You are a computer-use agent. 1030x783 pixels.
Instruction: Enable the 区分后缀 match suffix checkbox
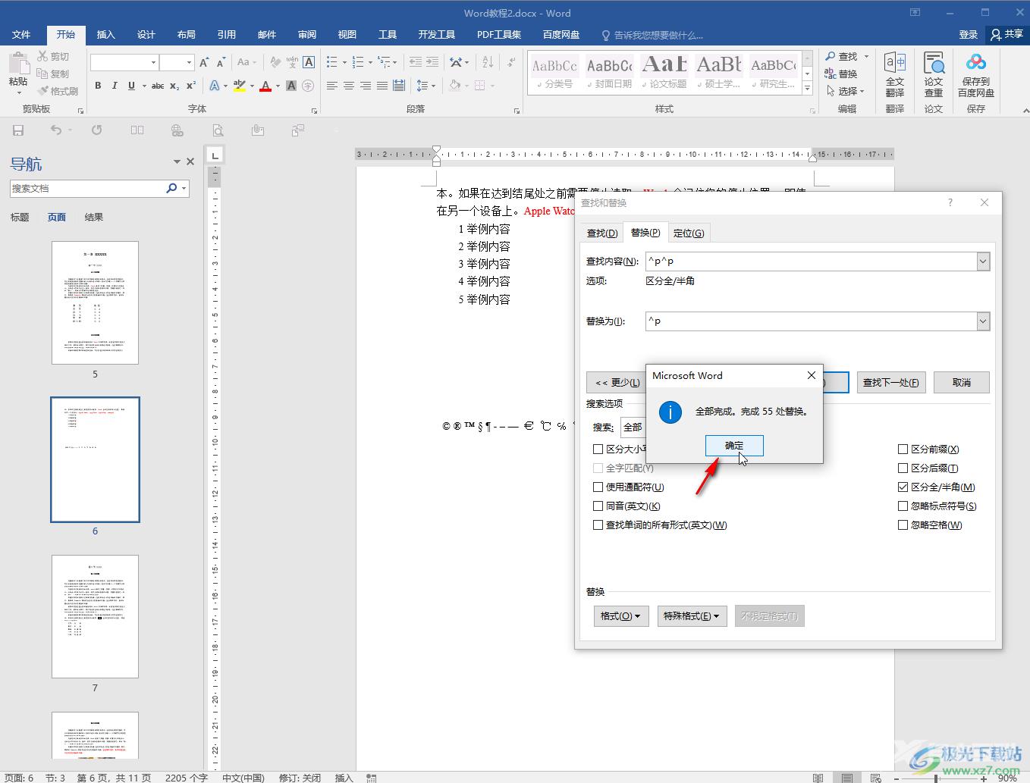click(x=903, y=468)
